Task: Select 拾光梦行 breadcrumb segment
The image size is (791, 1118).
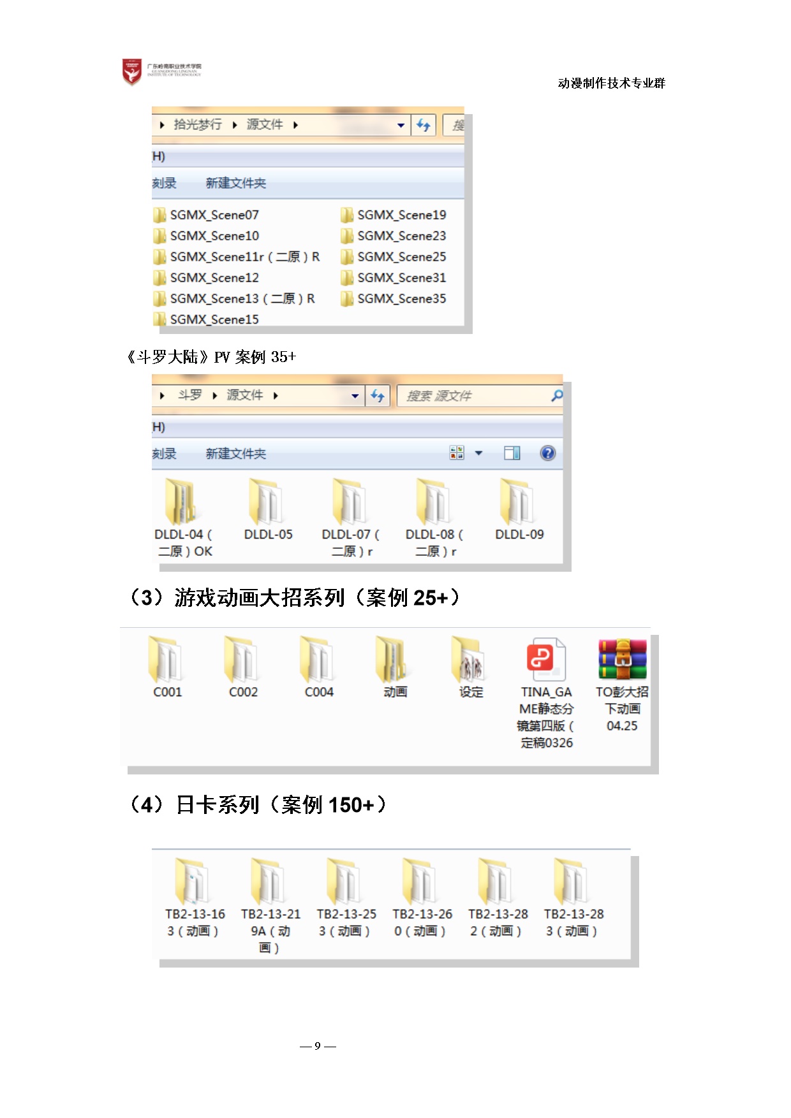Action: point(198,125)
